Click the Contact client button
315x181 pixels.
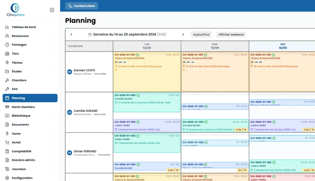82,6
